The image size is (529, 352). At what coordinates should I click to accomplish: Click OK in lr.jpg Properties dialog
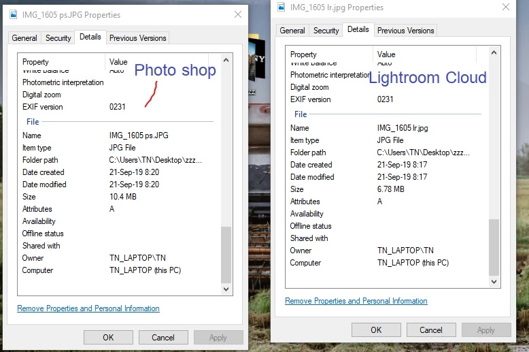(x=376, y=330)
